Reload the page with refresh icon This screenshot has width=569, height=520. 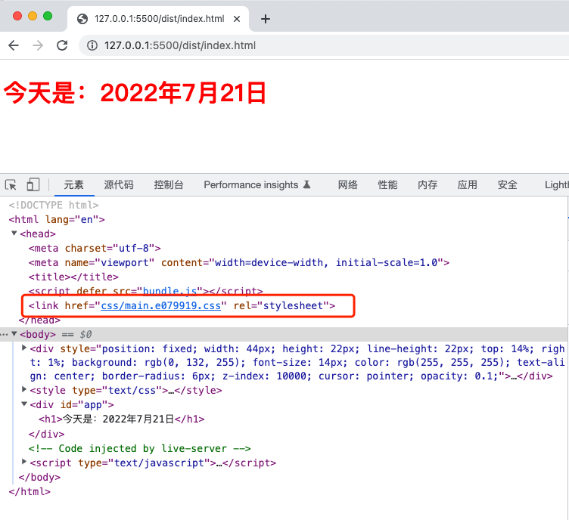62,45
